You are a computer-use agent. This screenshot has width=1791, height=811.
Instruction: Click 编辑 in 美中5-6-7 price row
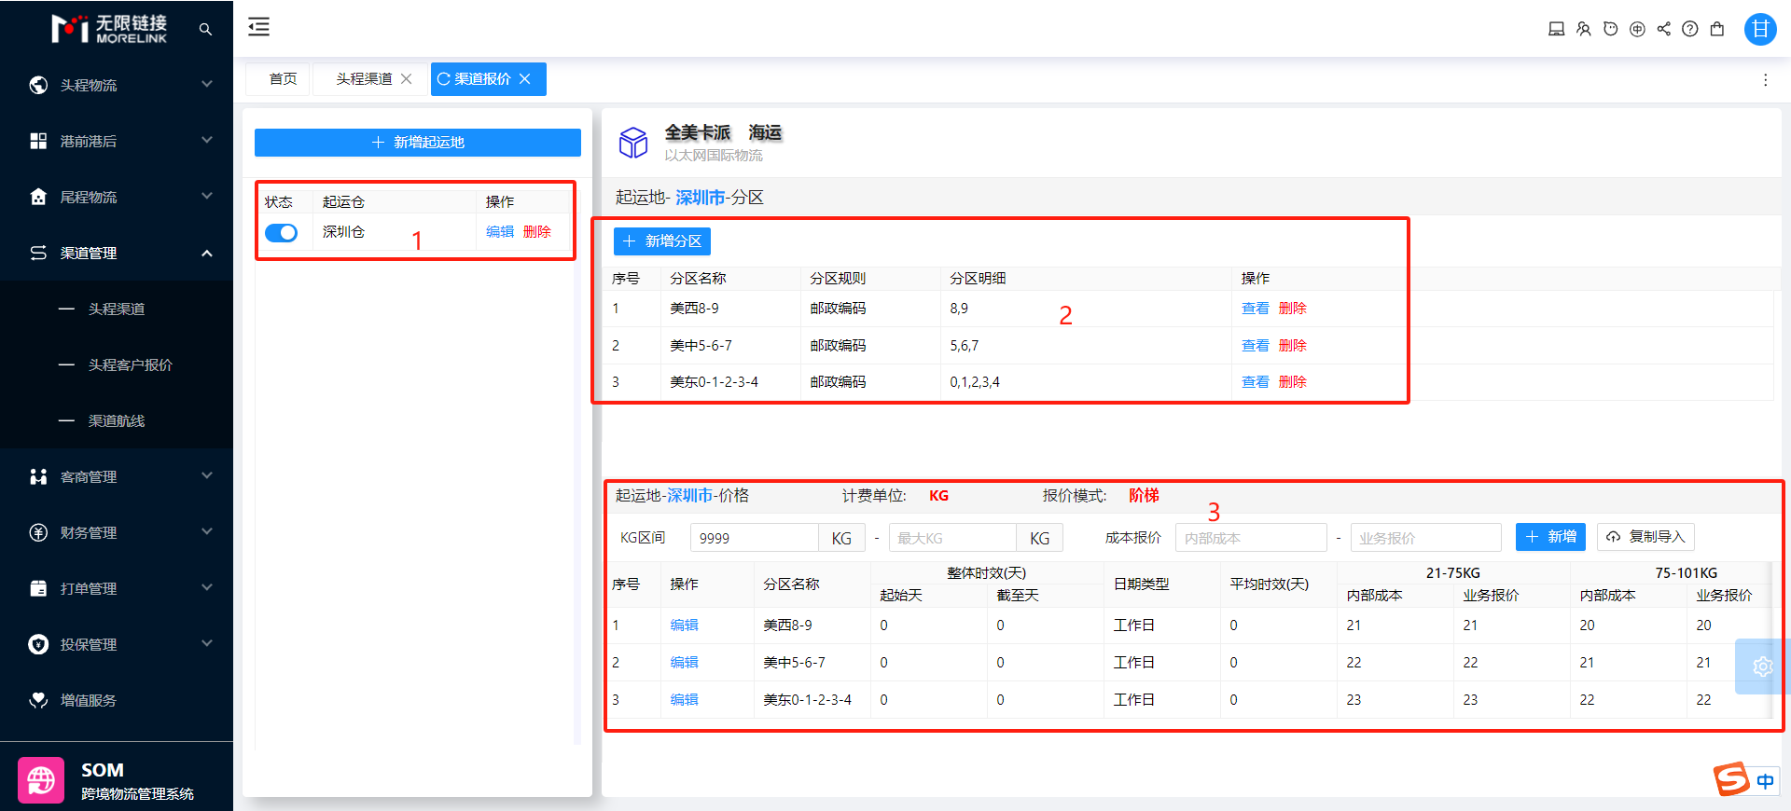click(685, 663)
